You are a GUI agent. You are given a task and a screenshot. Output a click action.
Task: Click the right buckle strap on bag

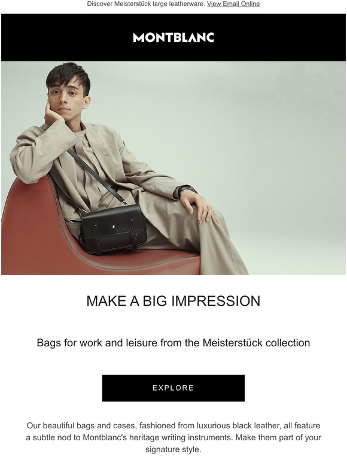pos(133,233)
